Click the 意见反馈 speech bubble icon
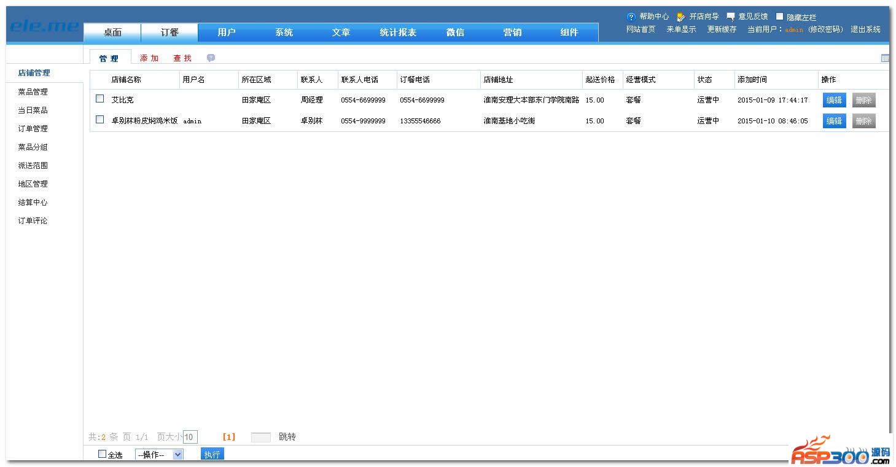 731,17
